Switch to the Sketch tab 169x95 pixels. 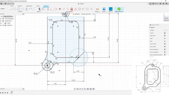[46, 6]
